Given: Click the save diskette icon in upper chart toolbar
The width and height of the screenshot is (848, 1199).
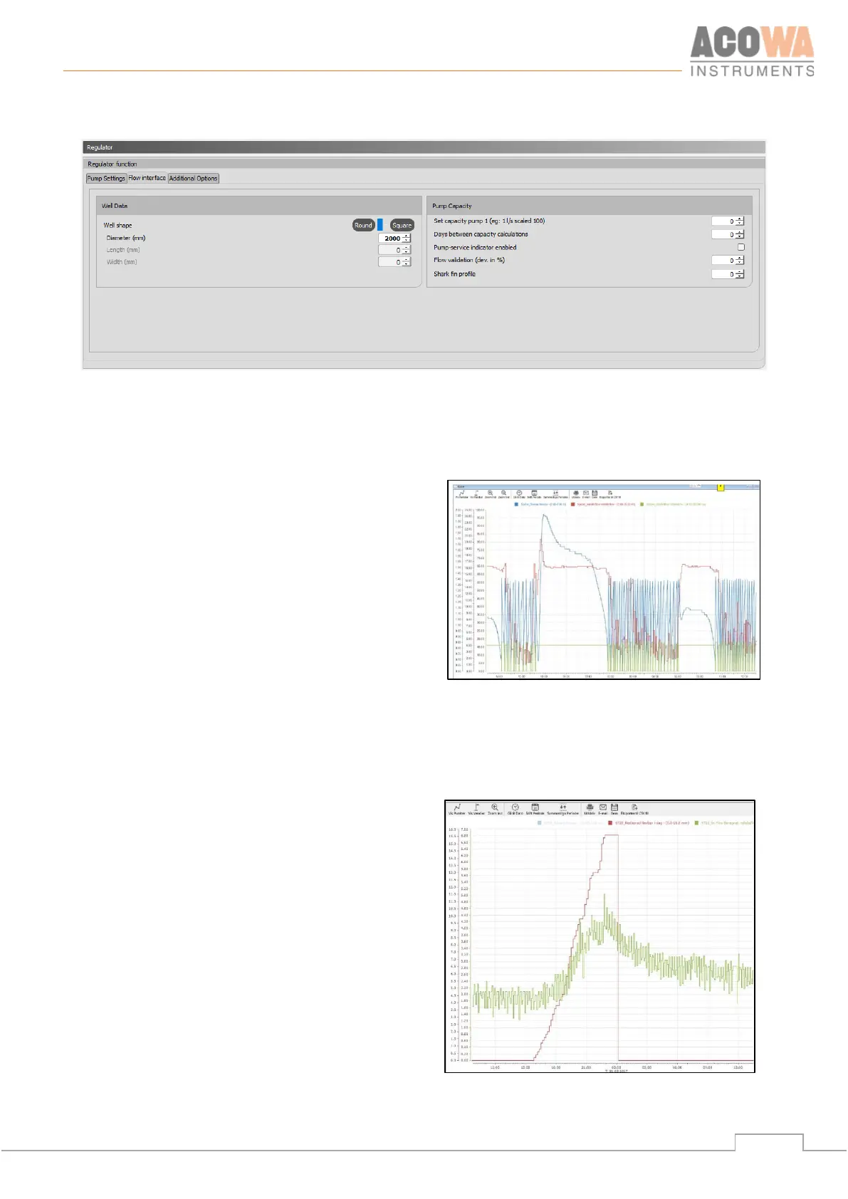Looking at the screenshot, I should point(595,493).
